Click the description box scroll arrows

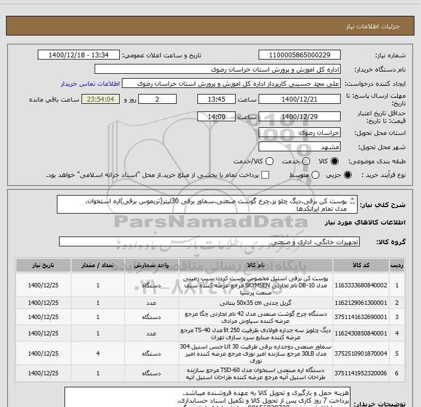tap(353, 201)
